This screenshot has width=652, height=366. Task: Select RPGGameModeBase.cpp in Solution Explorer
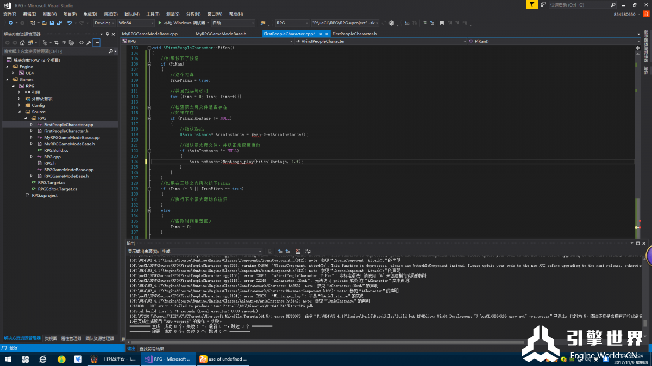(68, 170)
